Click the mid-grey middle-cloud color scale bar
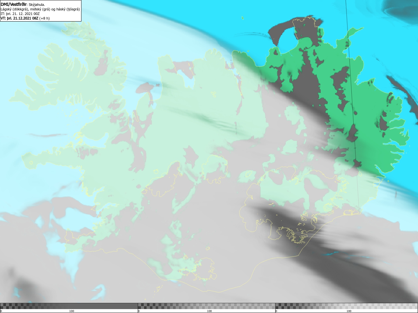The image size is (418, 313). point(206,306)
